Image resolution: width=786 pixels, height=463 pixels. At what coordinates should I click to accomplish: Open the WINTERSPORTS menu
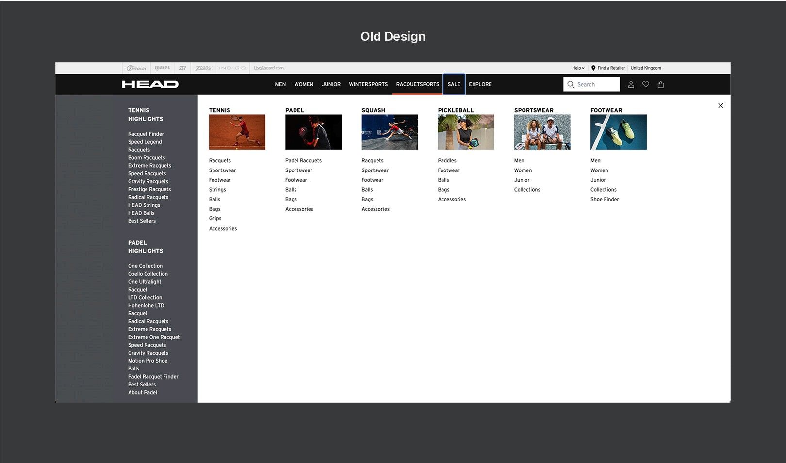pyautogui.click(x=368, y=84)
